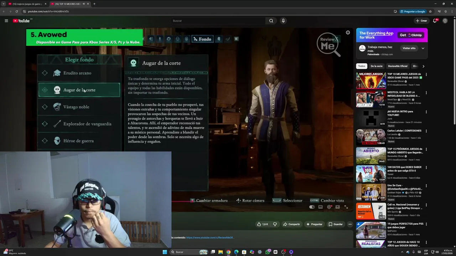Toggle autoplay switch in player
Screen dimensions: 456x256
312,207
